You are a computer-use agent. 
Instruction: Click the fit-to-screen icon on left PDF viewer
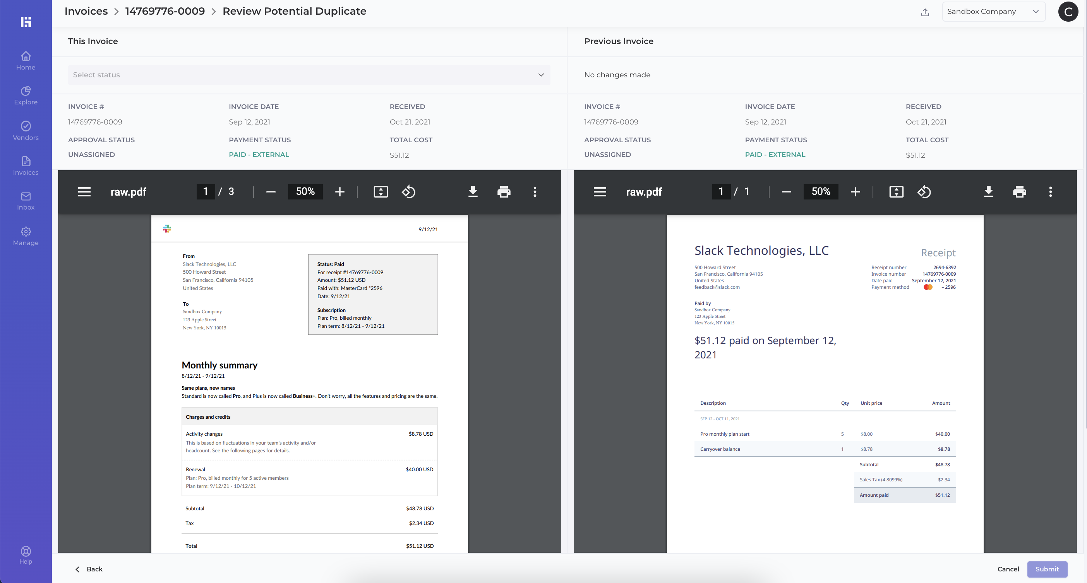380,192
